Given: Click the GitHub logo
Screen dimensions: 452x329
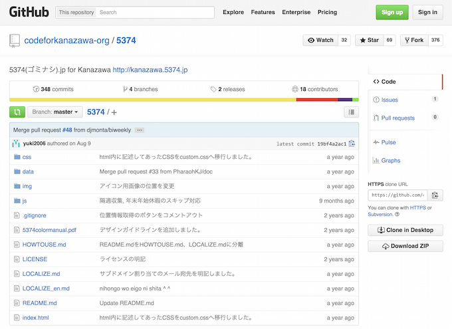Looking at the screenshot, I should pos(29,12).
